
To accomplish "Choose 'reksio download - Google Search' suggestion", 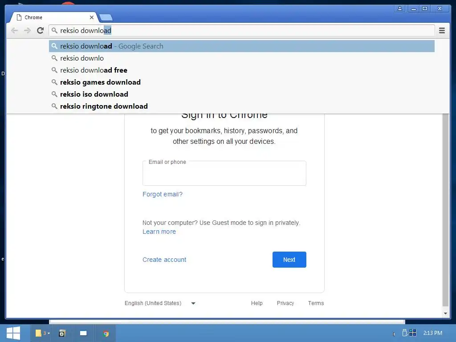I will 242,46.
